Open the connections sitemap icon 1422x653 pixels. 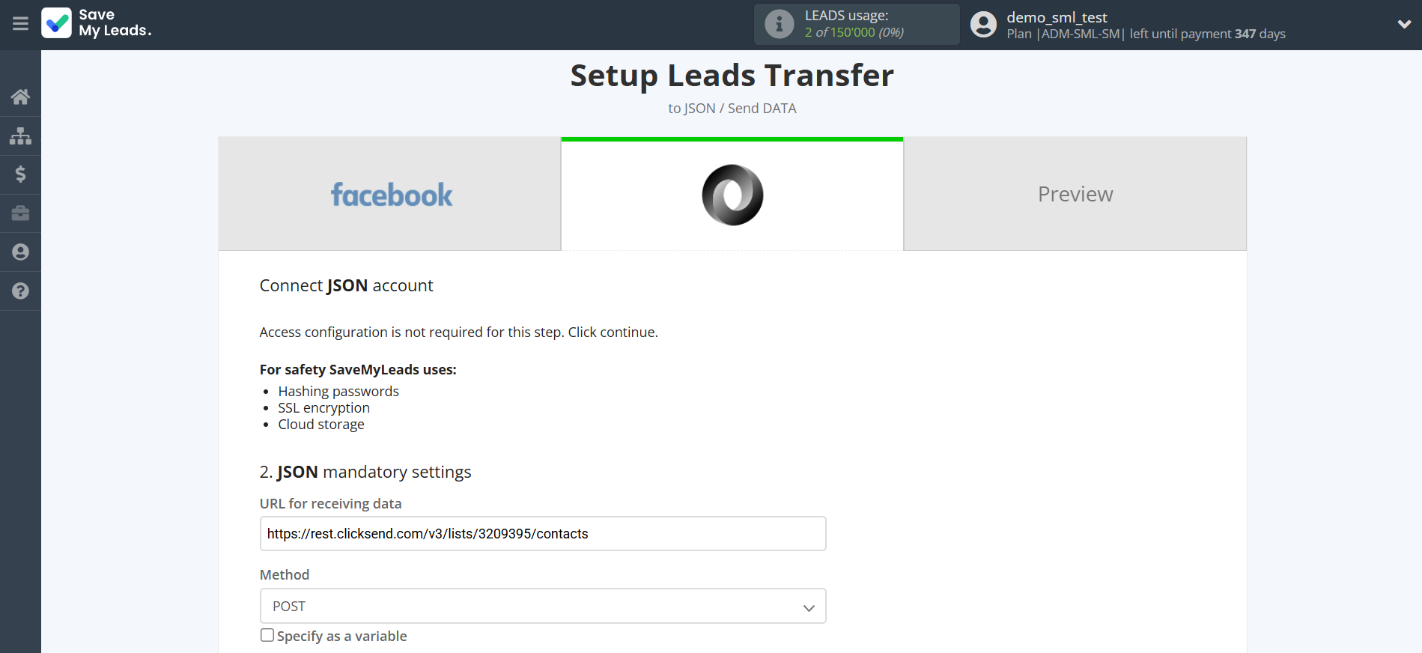click(20, 136)
